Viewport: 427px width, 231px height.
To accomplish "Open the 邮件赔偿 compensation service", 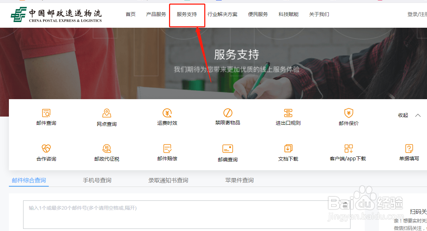I will pyautogui.click(x=167, y=152).
